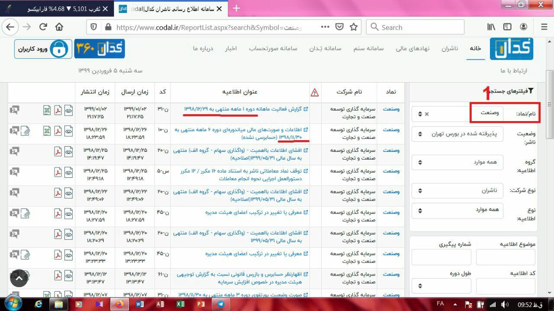Open Telegram from the Windows taskbar
Viewport: 554px width, 311px height.
click(220, 304)
